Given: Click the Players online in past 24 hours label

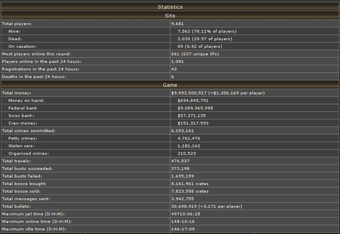Looking at the screenshot, I should tap(42, 62).
